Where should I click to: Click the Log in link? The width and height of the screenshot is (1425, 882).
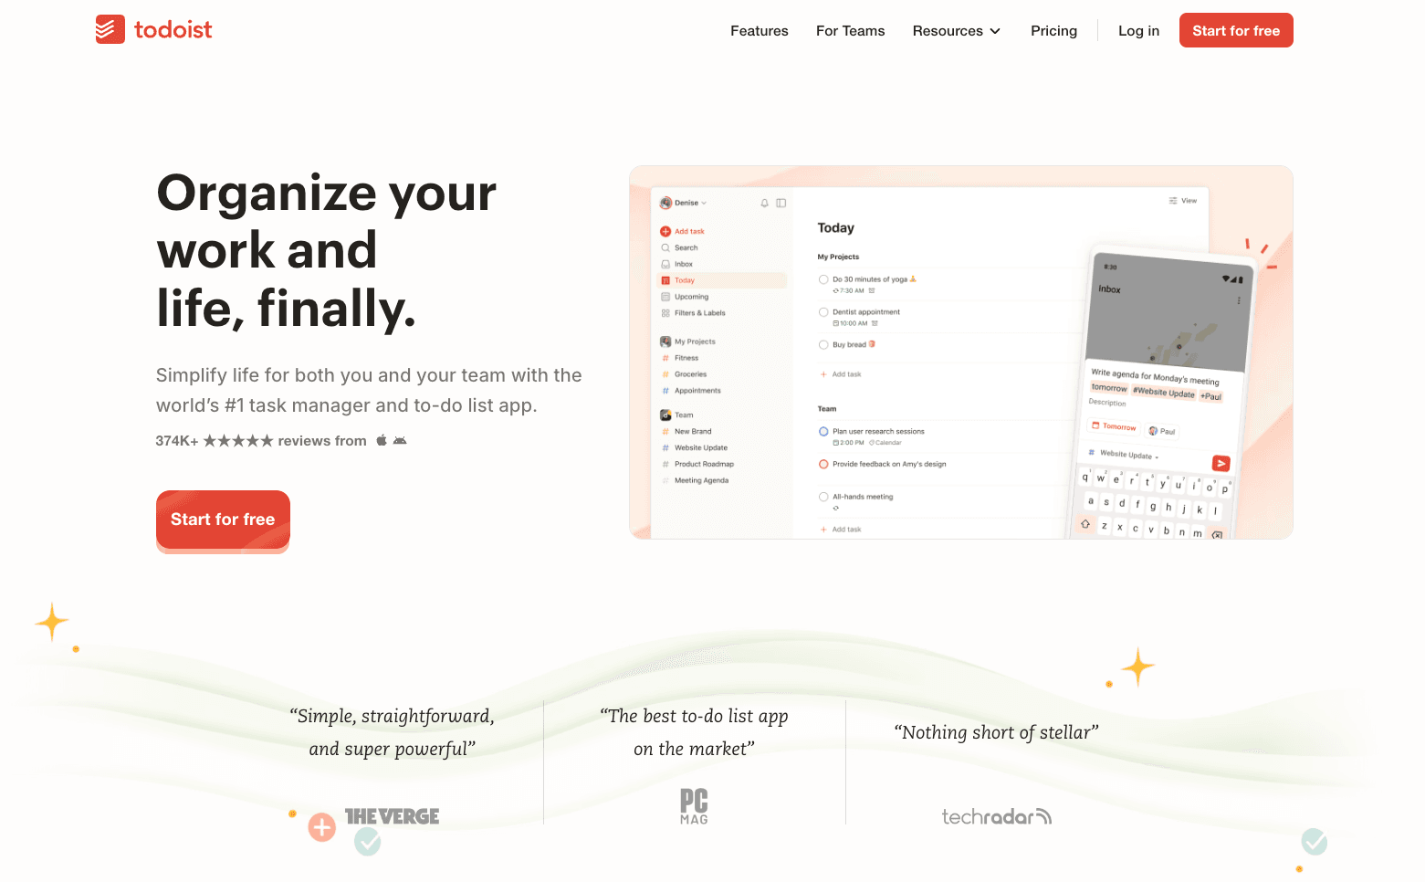pos(1139,31)
